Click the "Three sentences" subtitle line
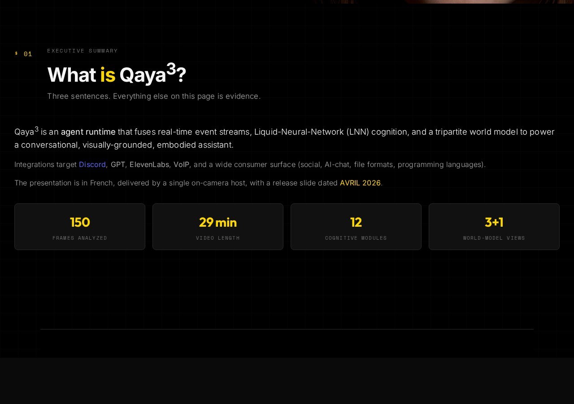Viewport: 574px width, 404px height. (154, 96)
